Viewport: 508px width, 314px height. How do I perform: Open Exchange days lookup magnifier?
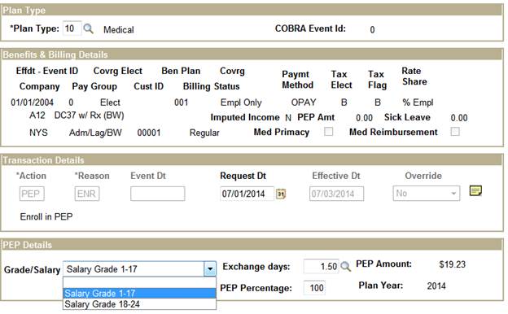tap(346, 267)
